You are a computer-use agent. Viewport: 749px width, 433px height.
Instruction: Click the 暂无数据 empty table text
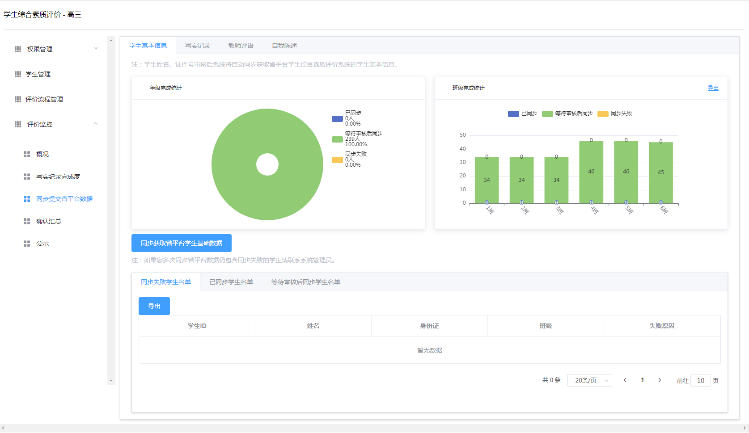point(430,350)
